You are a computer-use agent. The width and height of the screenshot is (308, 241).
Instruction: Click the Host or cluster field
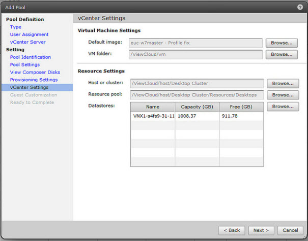(x=197, y=84)
